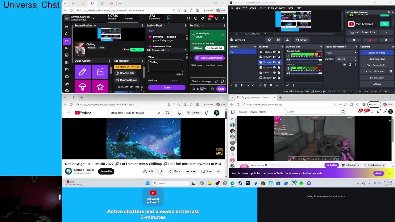Toggle lock on the selected Browser source

coord(279,62)
